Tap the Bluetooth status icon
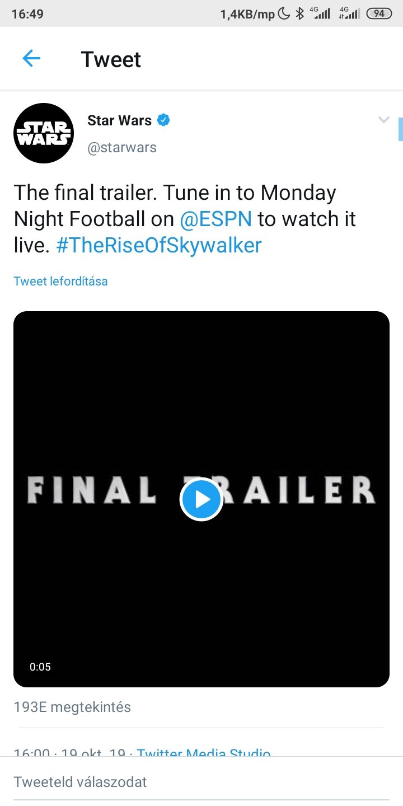 [x=299, y=14]
